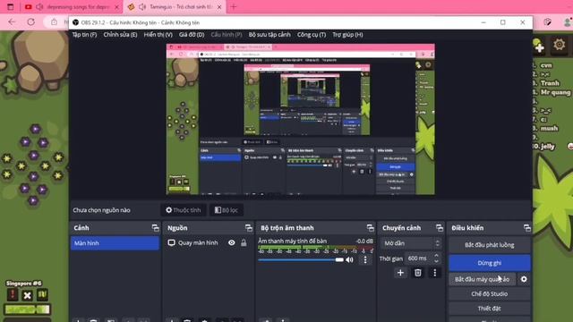
Task: Go back in the browser
Action: coord(12,21)
